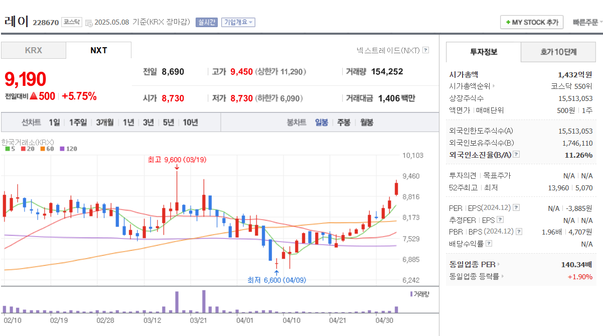
Task: Open the 동일업종 PER link
Action: click(472, 264)
